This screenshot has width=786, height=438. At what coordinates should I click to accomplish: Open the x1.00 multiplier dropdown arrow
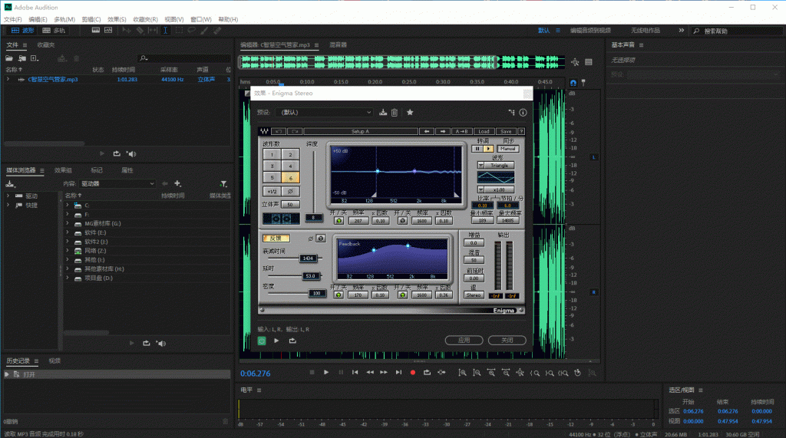tap(481, 189)
